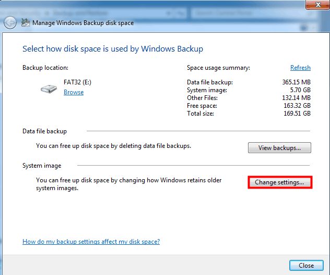This screenshot has height=275, width=330.
Task: Open the backup settings disk space help link
Action: tap(91, 242)
